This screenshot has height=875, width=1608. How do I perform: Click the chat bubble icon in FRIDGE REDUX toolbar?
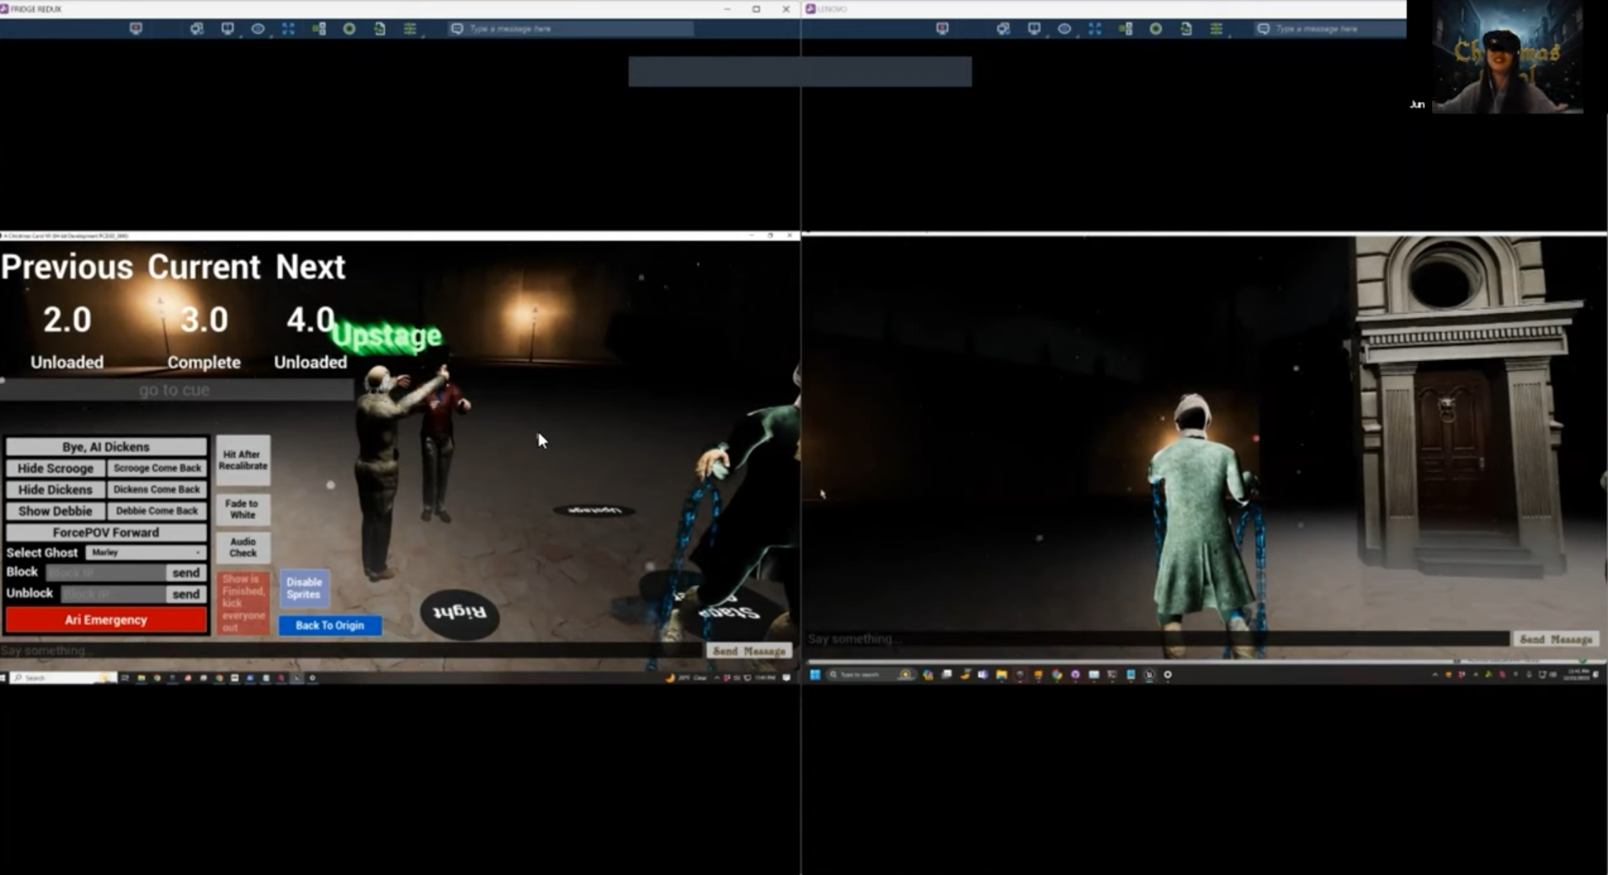point(456,29)
